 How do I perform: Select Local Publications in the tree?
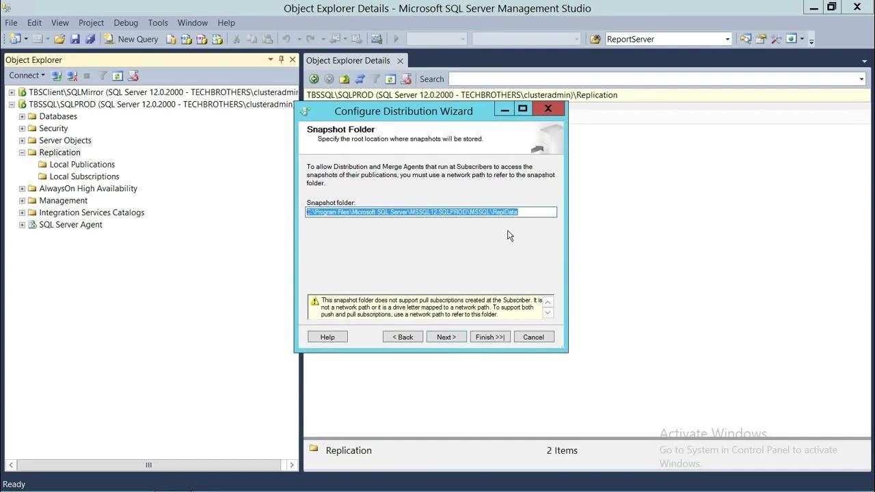pyautogui.click(x=82, y=165)
